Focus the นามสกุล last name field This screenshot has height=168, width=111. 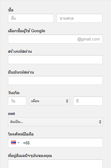point(80,18)
